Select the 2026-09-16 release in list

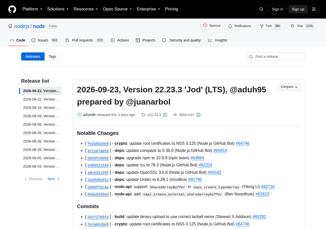(x=41, y=108)
